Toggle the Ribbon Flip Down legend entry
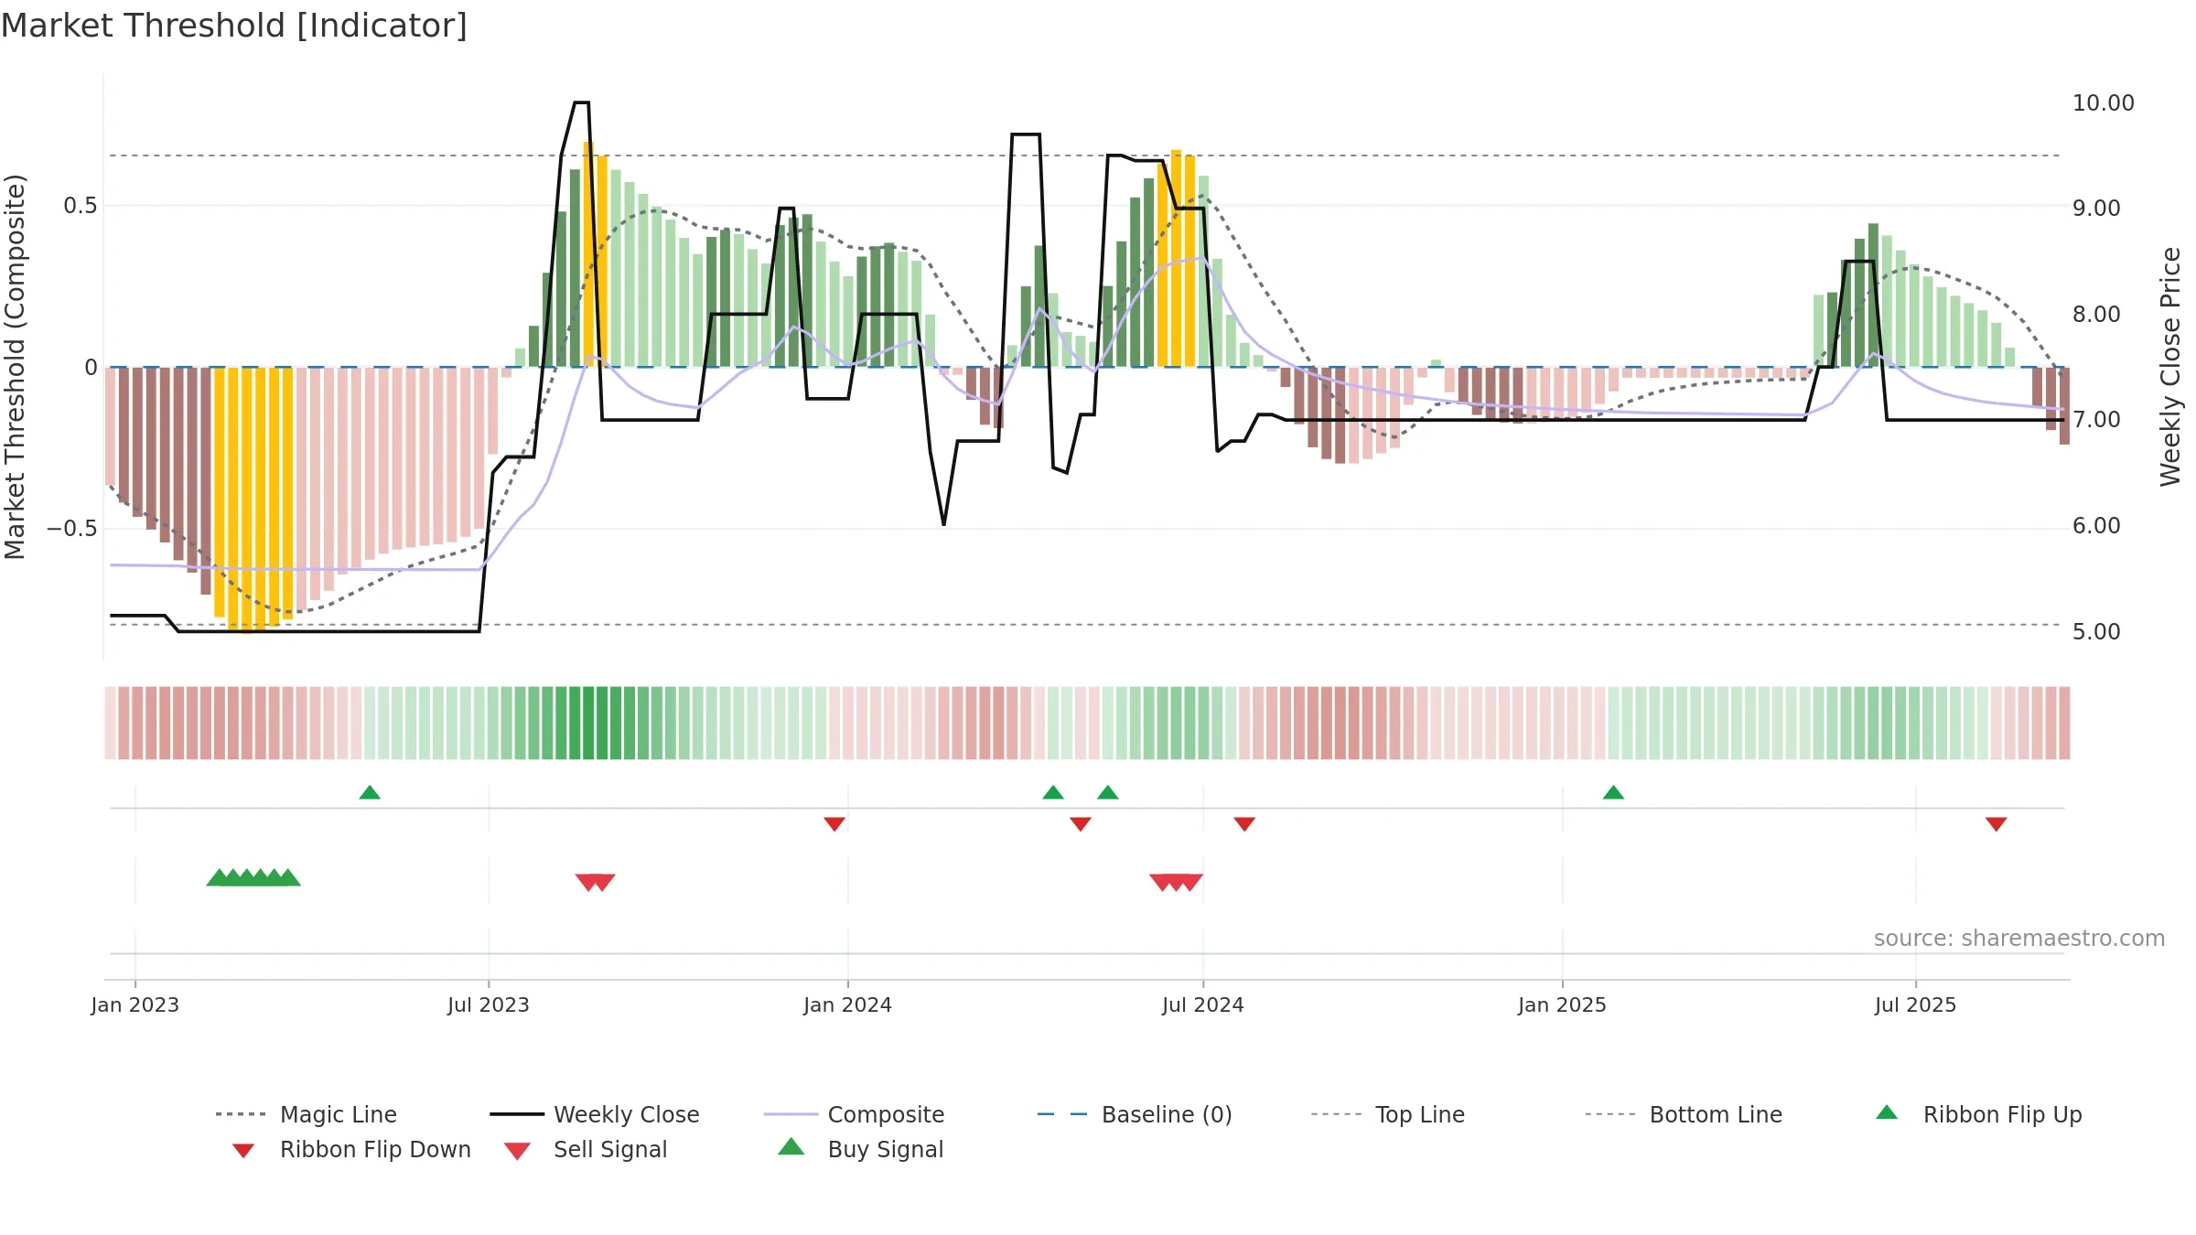The image size is (2196, 1235). 350,1149
